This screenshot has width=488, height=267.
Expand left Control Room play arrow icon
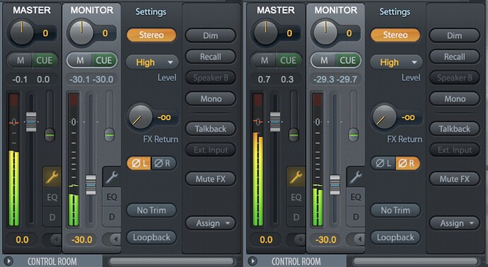8,261
